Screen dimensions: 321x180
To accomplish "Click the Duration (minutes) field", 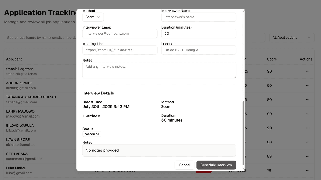I will tap(198, 34).
